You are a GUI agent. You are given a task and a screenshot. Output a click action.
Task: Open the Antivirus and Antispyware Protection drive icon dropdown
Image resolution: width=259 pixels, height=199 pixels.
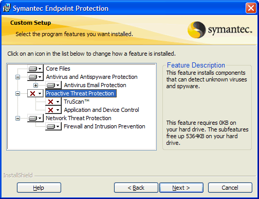pos(35,77)
